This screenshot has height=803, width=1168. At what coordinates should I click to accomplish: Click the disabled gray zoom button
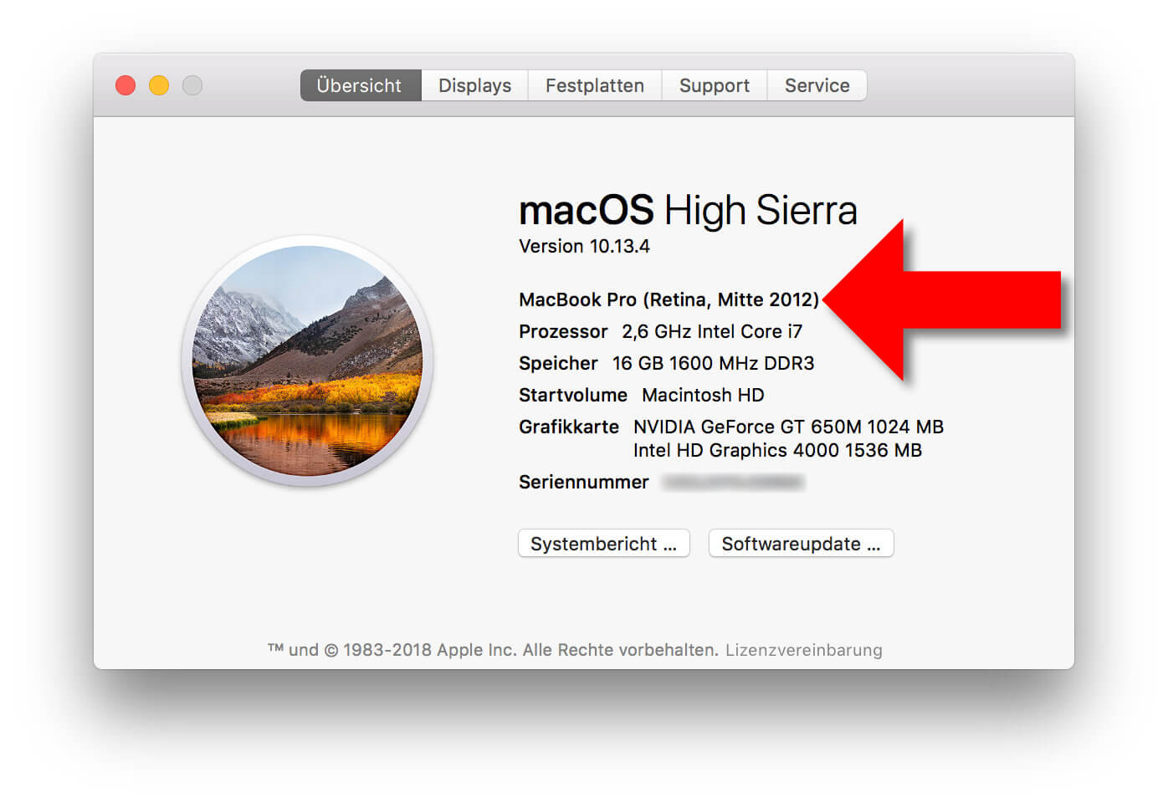click(x=192, y=85)
